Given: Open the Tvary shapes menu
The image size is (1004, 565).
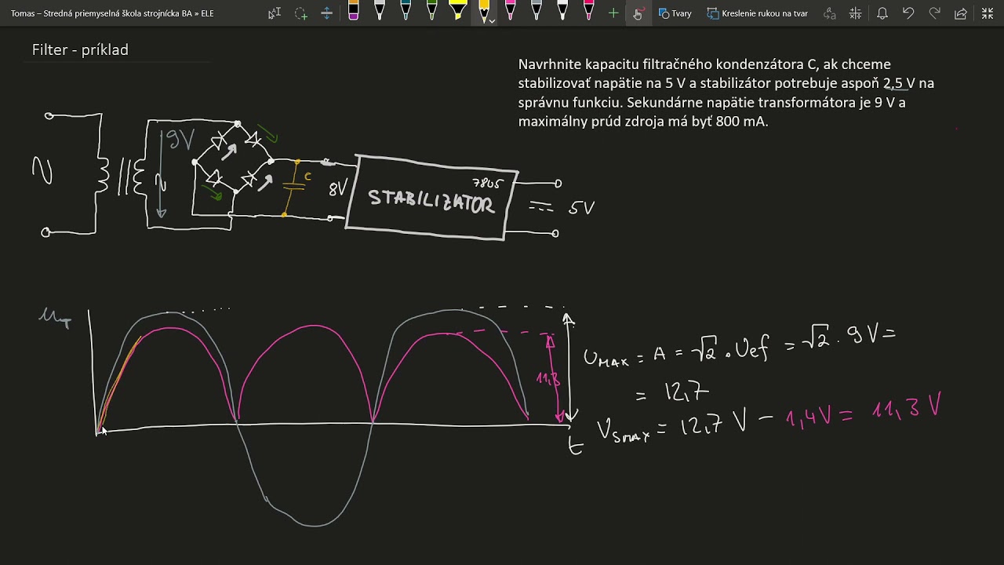Looking at the screenshot, I should tap(675, 13).
